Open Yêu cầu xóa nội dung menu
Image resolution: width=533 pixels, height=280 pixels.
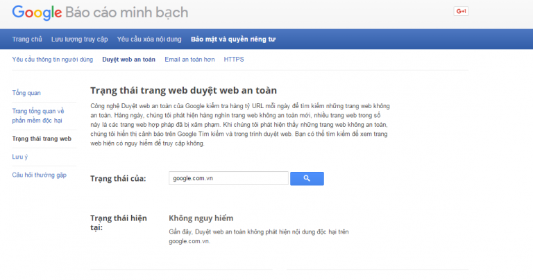[149, 40]
